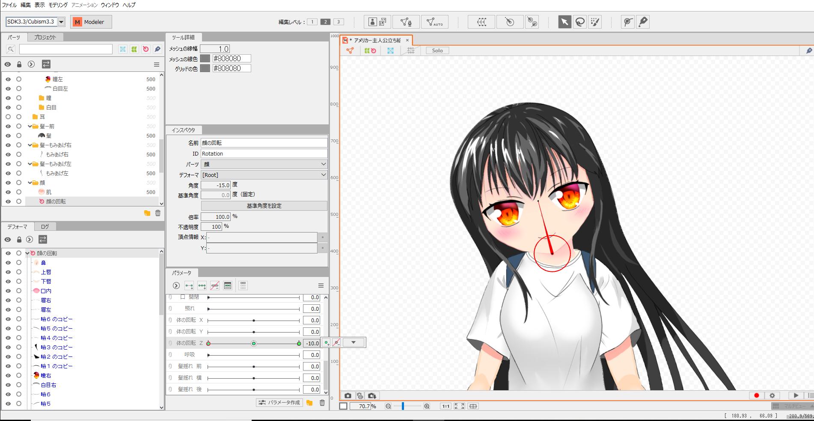Toggle visibility of 耳 folder
The width and height of the screenshot is (814, 421).
point(8,117)
